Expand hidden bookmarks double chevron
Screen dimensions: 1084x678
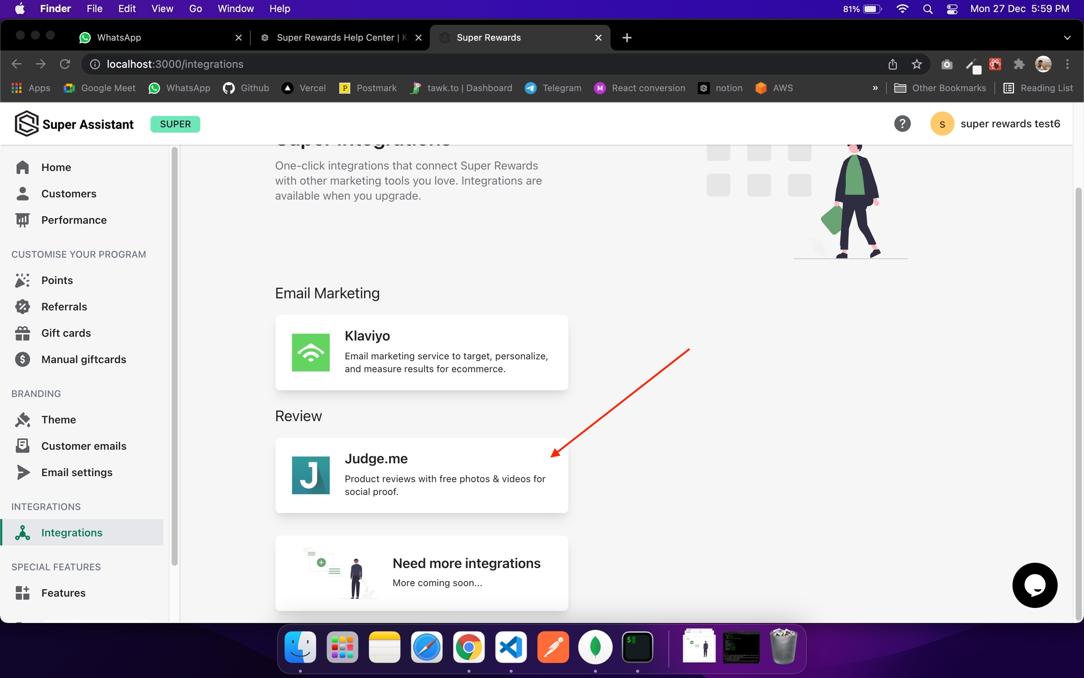(x=875, y=88)
